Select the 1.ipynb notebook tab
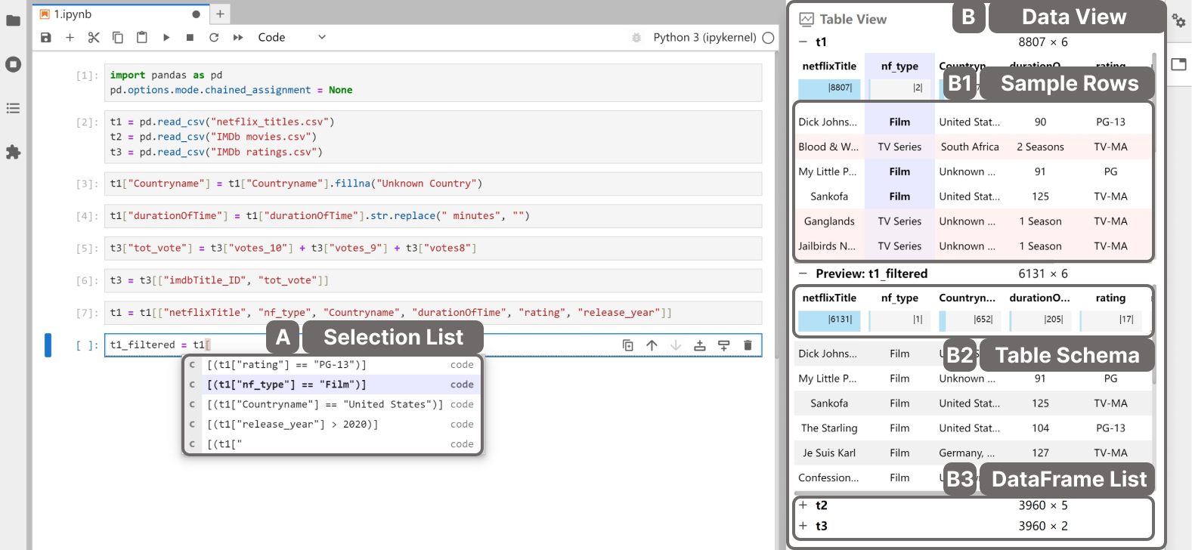 point(73,14)
